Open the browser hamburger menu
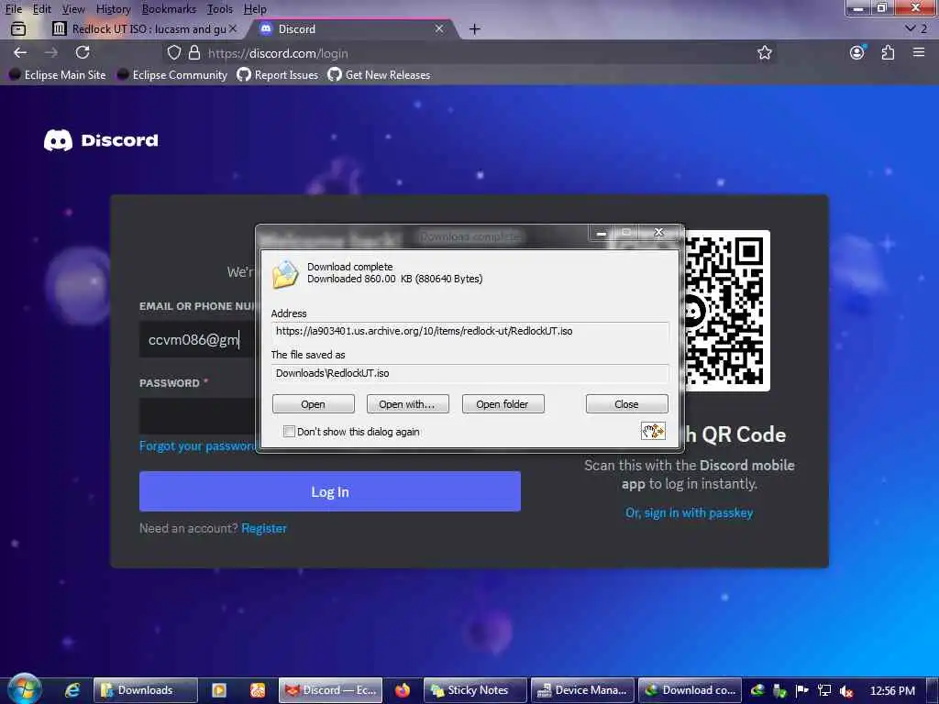Viewport: 939px width, 704px height. [x=919, y=52]
